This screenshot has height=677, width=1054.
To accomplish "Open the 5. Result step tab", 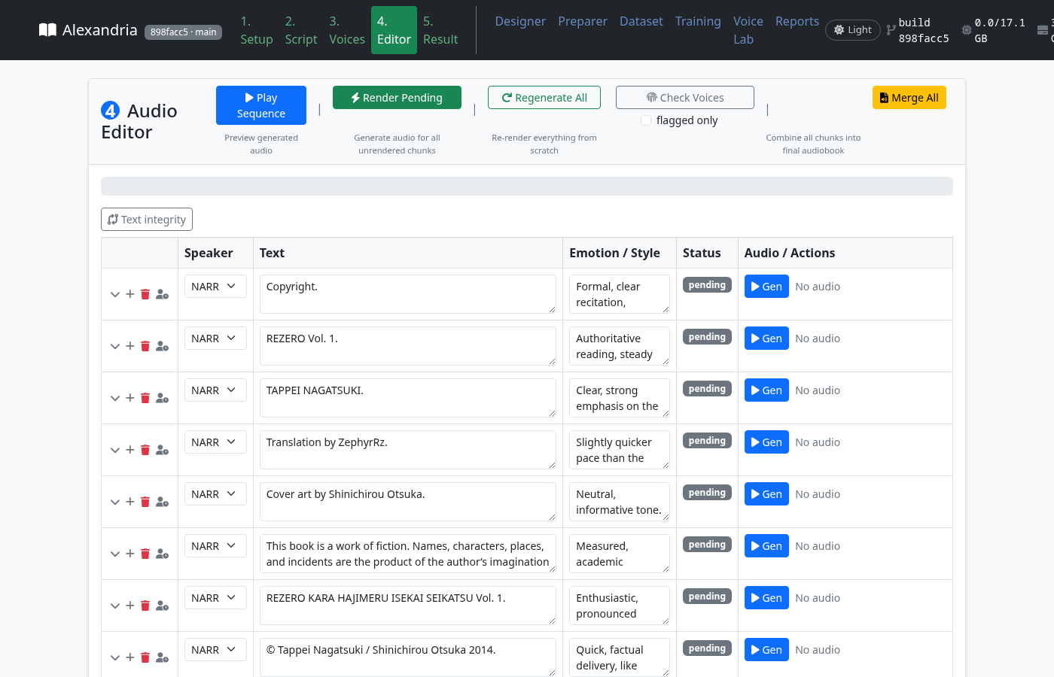I will pyautogui.click(x=440, y=30).
